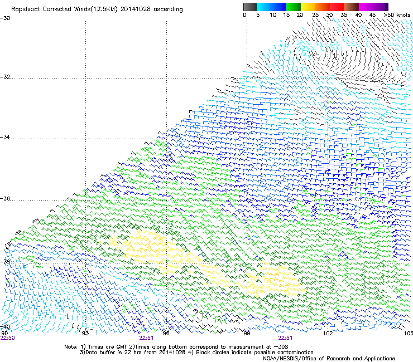Click the '-30' latitude axis label

point(5,18)
